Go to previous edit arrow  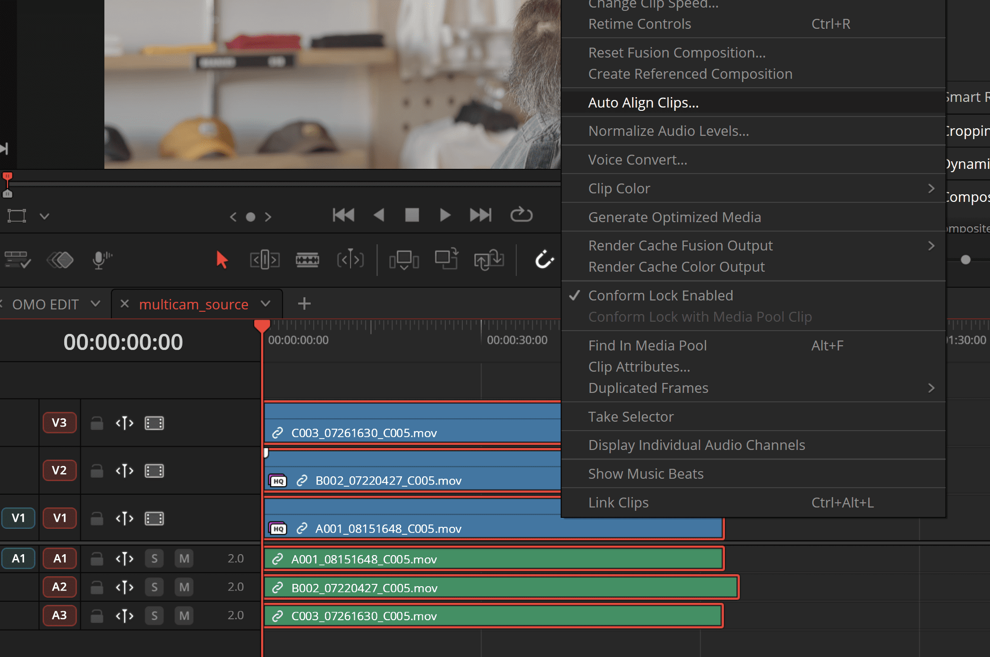coord(233,217)
